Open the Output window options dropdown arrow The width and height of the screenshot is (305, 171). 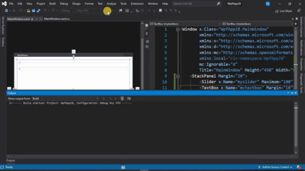click(288, 93)
